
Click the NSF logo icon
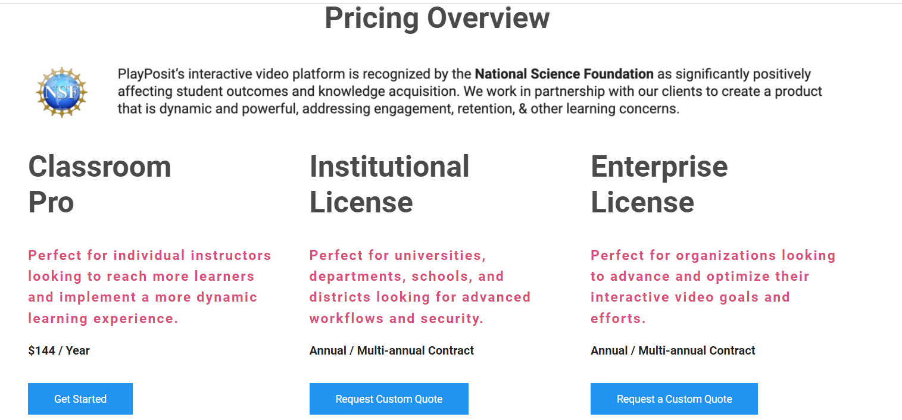tap(61, 92)
